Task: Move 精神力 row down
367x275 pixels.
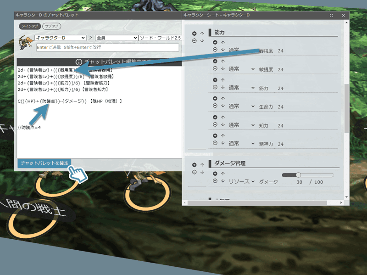Action: 223,143
